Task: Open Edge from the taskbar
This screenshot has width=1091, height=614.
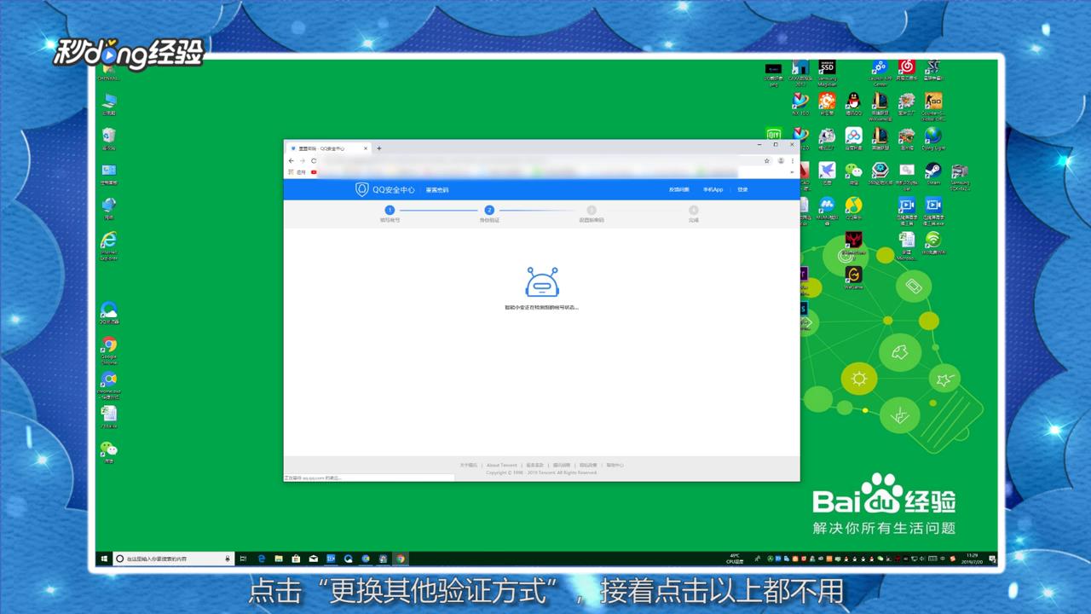Action: pyautogui.click(x=262, y=559)
